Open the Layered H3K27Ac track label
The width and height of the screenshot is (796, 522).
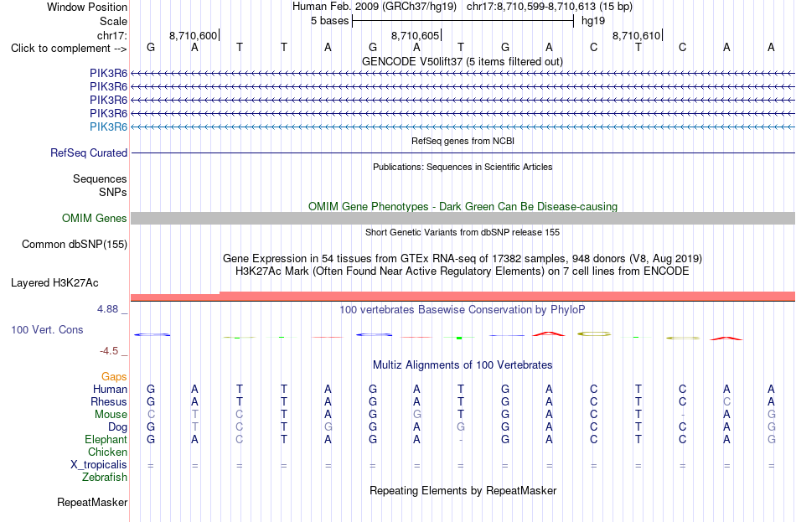click(54, 283)
